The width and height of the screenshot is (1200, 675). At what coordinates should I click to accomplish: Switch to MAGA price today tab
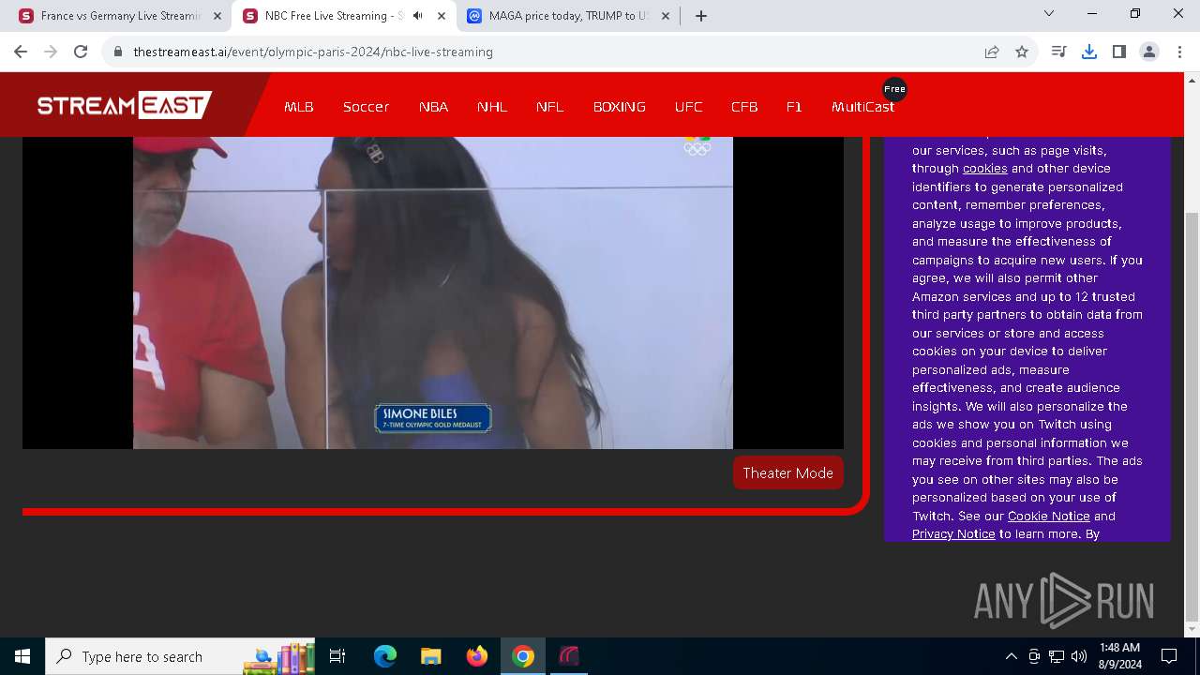pyautogui.click(x=568, y=16)
